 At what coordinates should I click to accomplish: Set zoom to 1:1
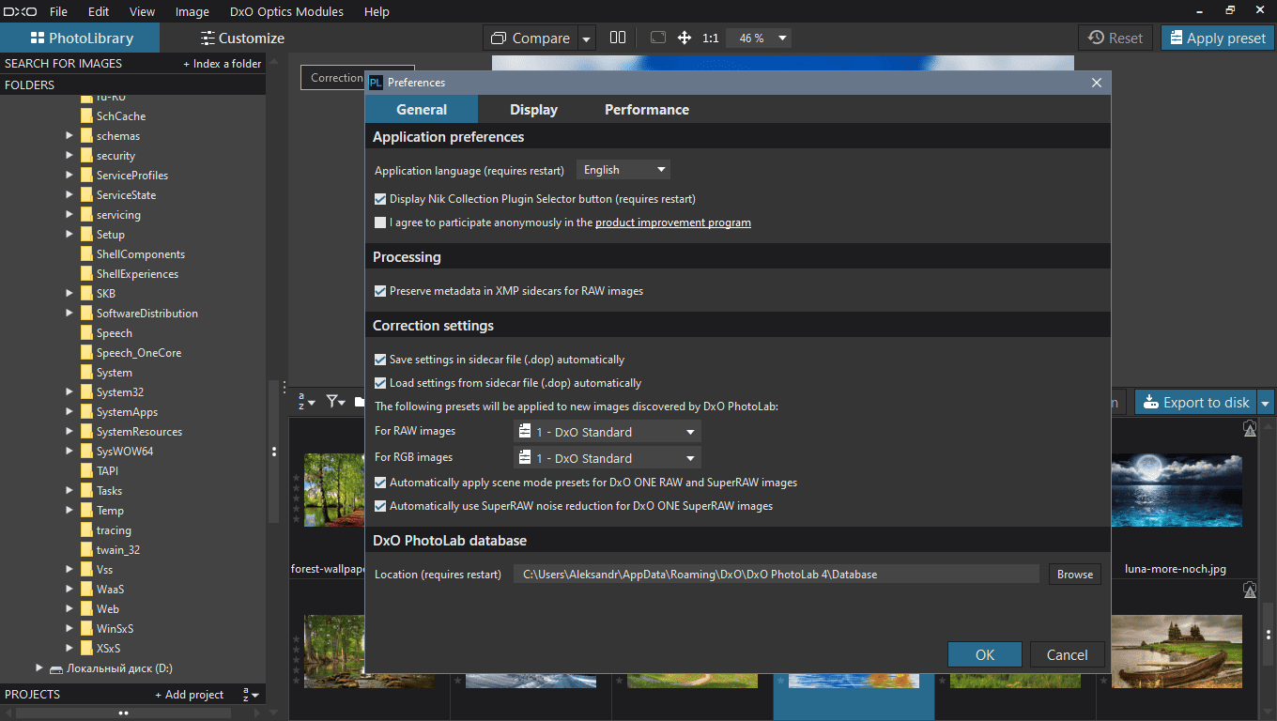pyautogui.click(x=710, y=38)
